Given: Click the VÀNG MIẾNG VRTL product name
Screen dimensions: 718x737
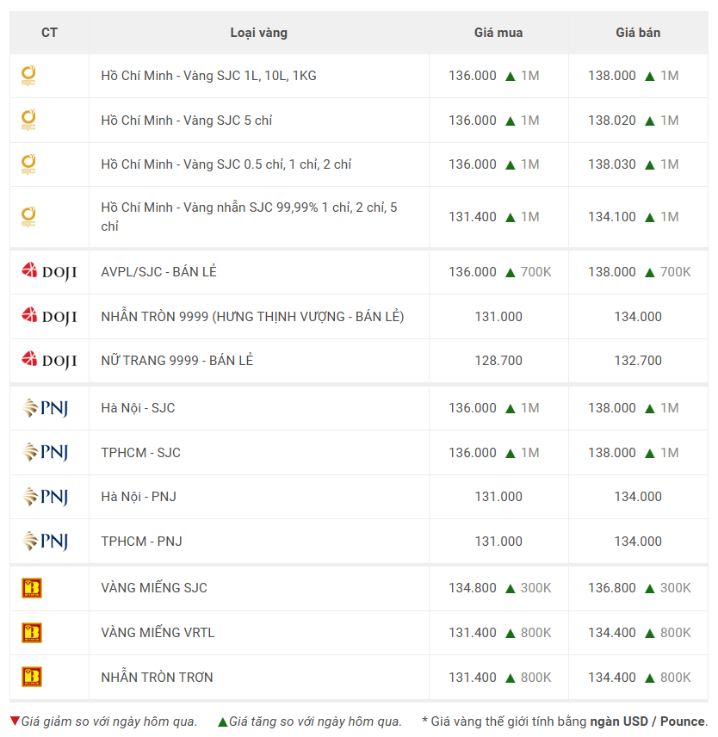Looking at the screenshot, I should point(158,633).
